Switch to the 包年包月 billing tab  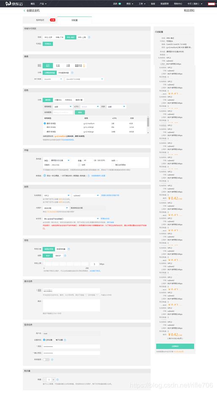(40, 20)
